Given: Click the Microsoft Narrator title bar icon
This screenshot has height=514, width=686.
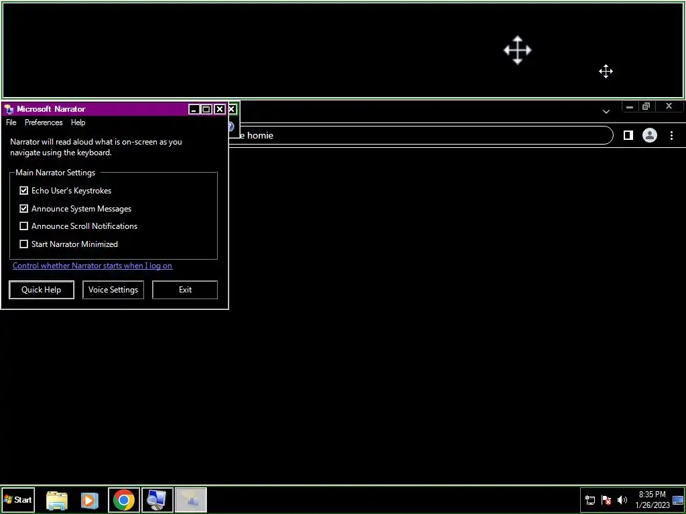Looking at the screenshot, I should tap(9, 109).
